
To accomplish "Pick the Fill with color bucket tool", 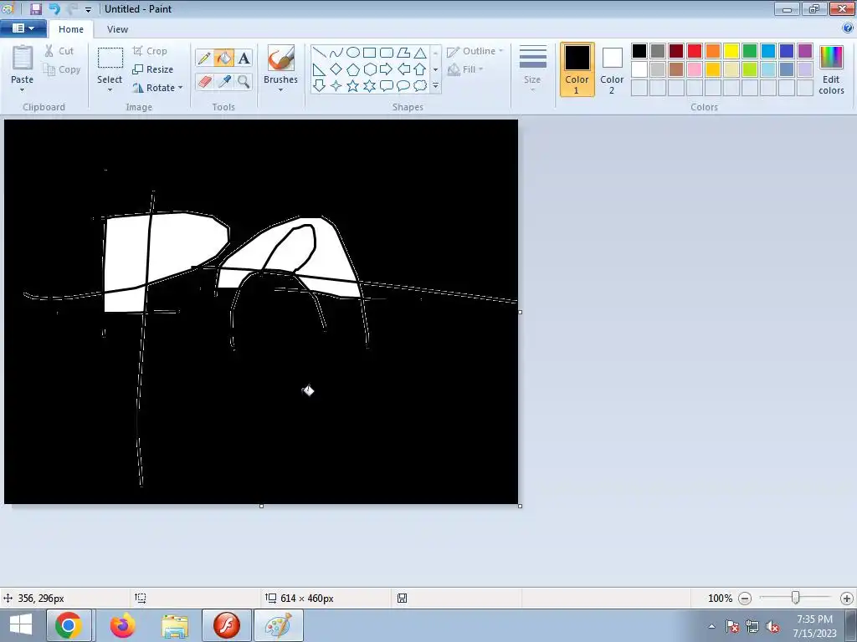I will point(223,59).
